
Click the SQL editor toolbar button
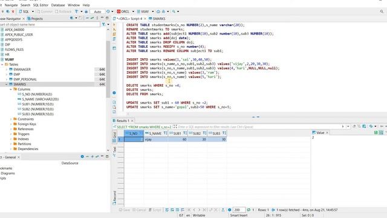click(24, 12)
